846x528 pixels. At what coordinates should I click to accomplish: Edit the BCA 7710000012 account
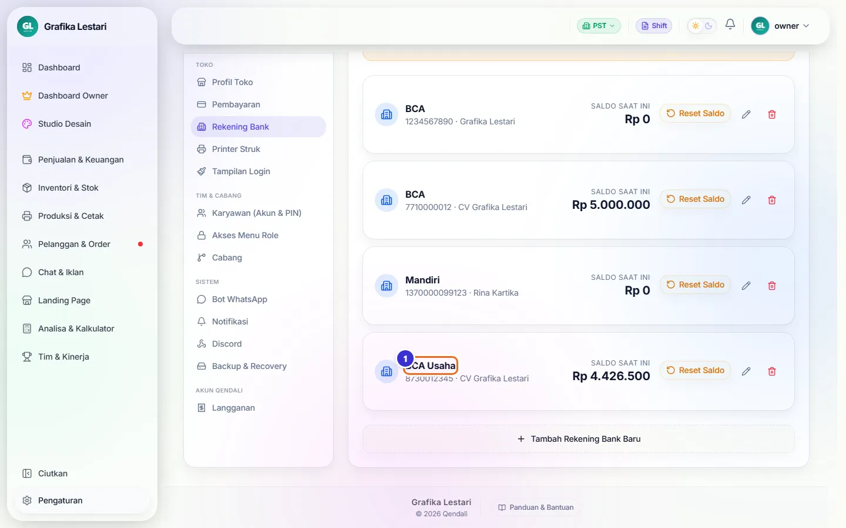tap(746, 200)
